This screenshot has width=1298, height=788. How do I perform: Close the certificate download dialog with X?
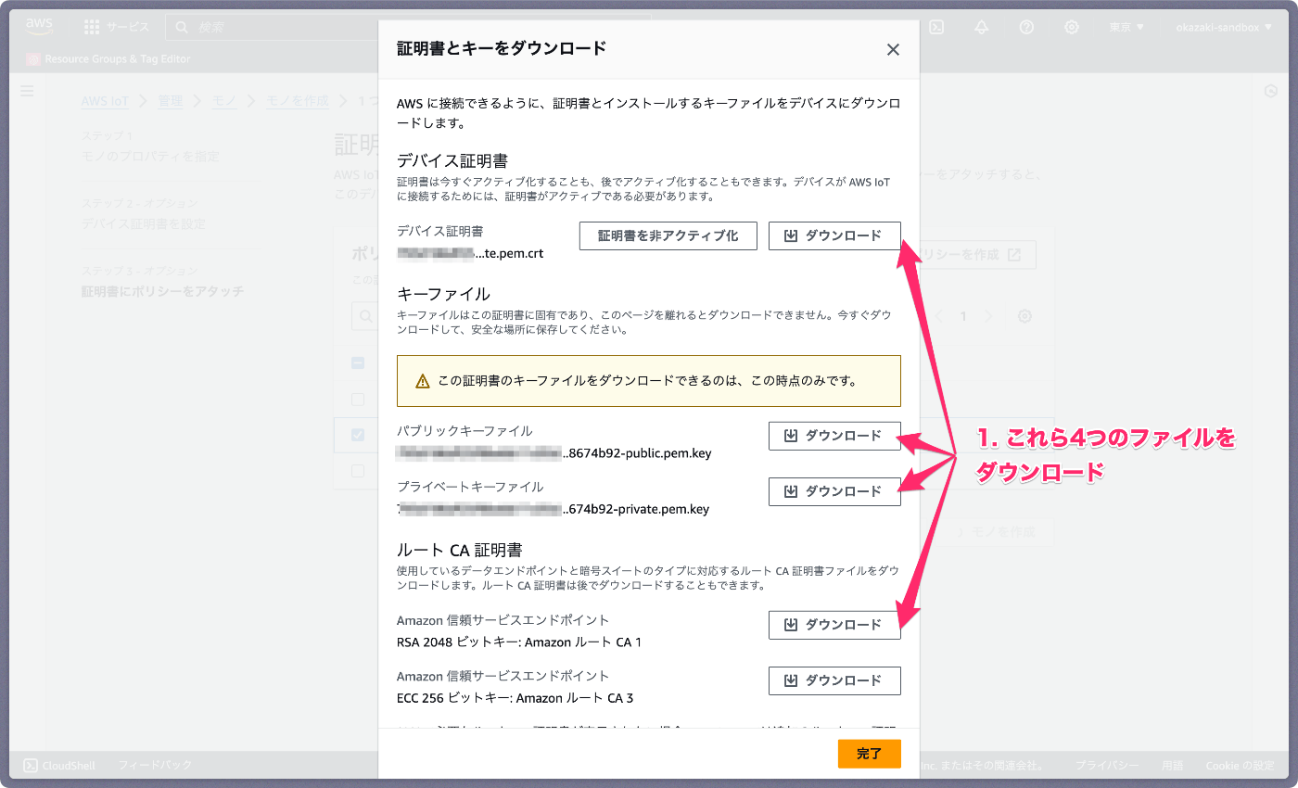893,50
